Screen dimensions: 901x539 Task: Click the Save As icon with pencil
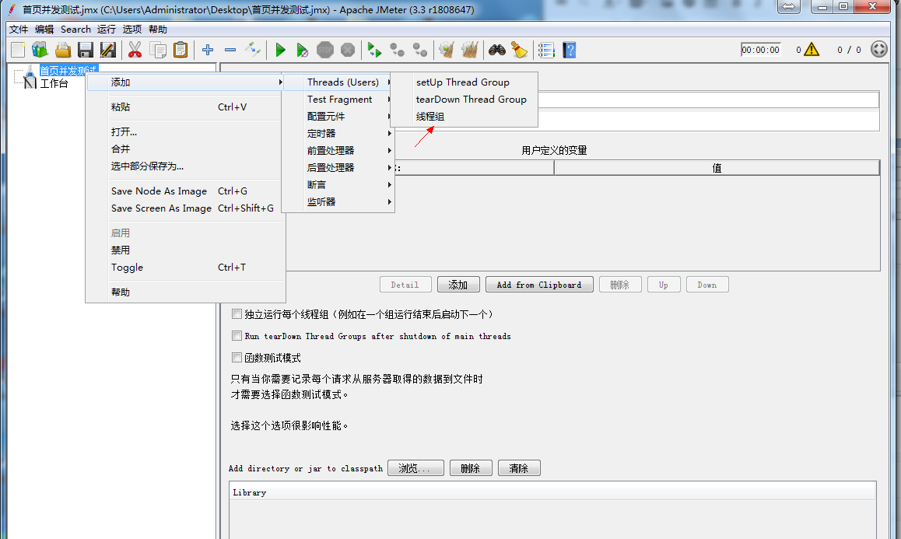point(107,50)
